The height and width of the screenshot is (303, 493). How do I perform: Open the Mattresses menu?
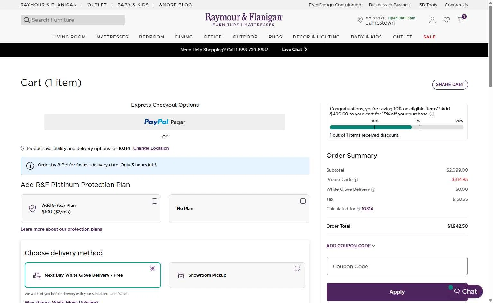pos(112,37)
